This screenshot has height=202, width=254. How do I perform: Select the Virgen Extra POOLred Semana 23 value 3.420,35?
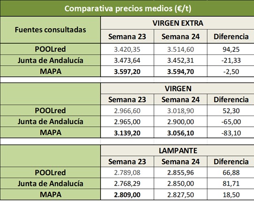tap(127, 49)
